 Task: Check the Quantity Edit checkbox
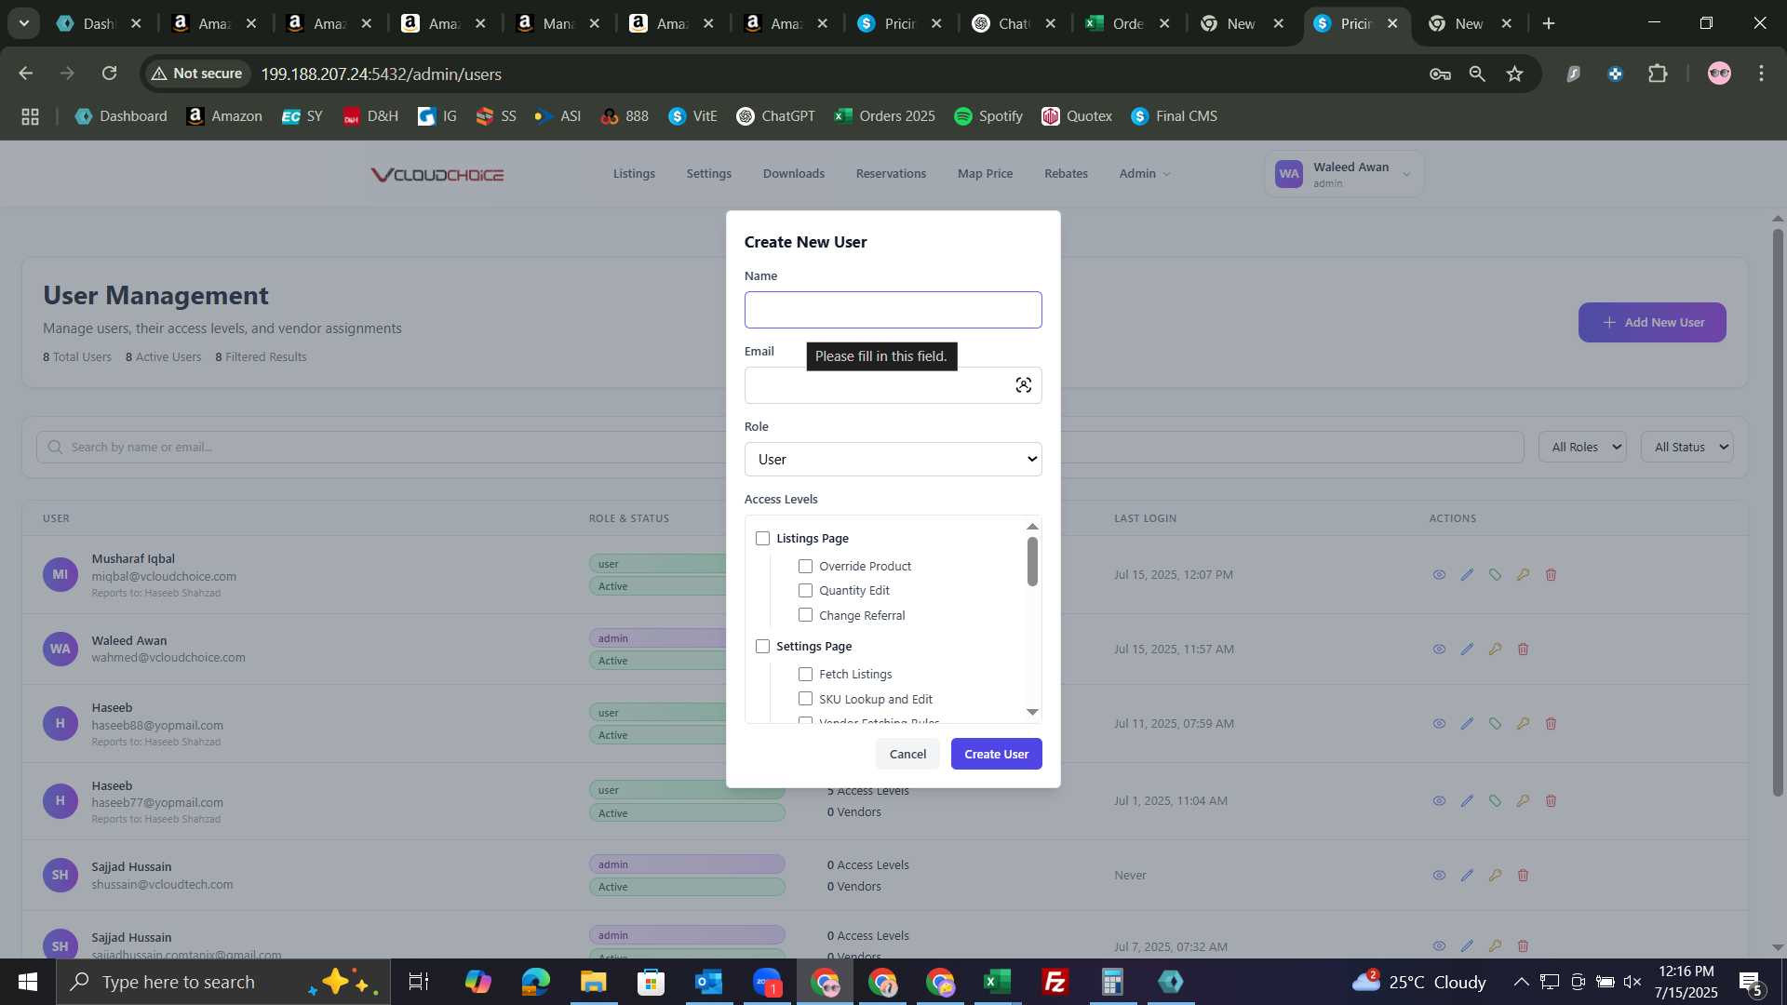point(806,591)
